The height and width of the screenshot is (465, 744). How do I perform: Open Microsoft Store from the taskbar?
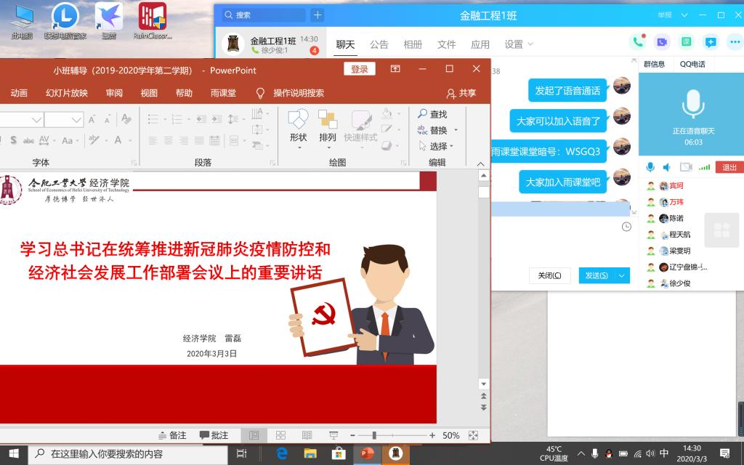339,453
